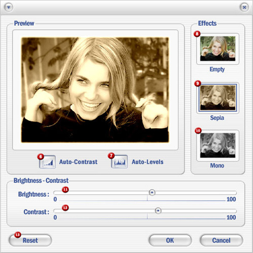
Task: Click the Cancel button
Action: (221, 240)
